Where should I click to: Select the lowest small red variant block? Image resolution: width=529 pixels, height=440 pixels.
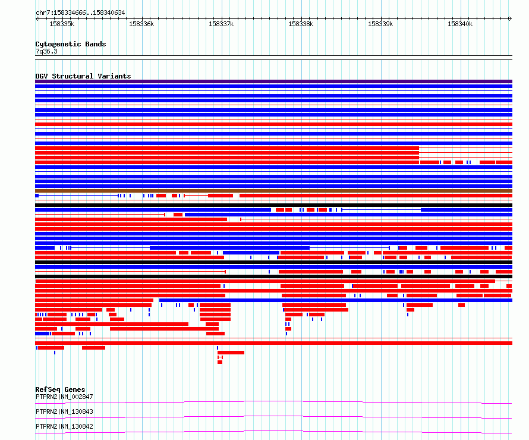pos(220,362)
